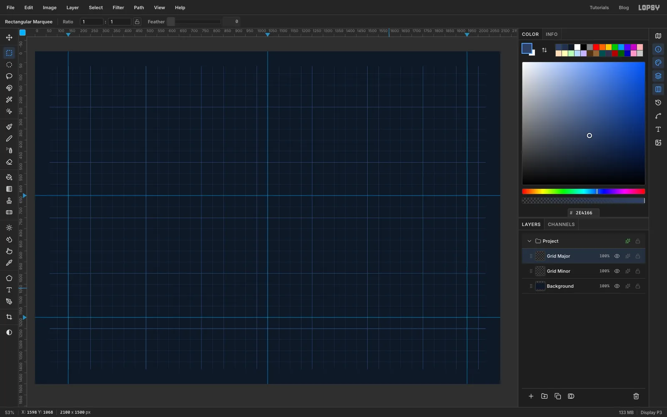Screen dimensions: 667x417
Task: Toggle lock on Grid Major layer
Action: click(x=638, y=256)
